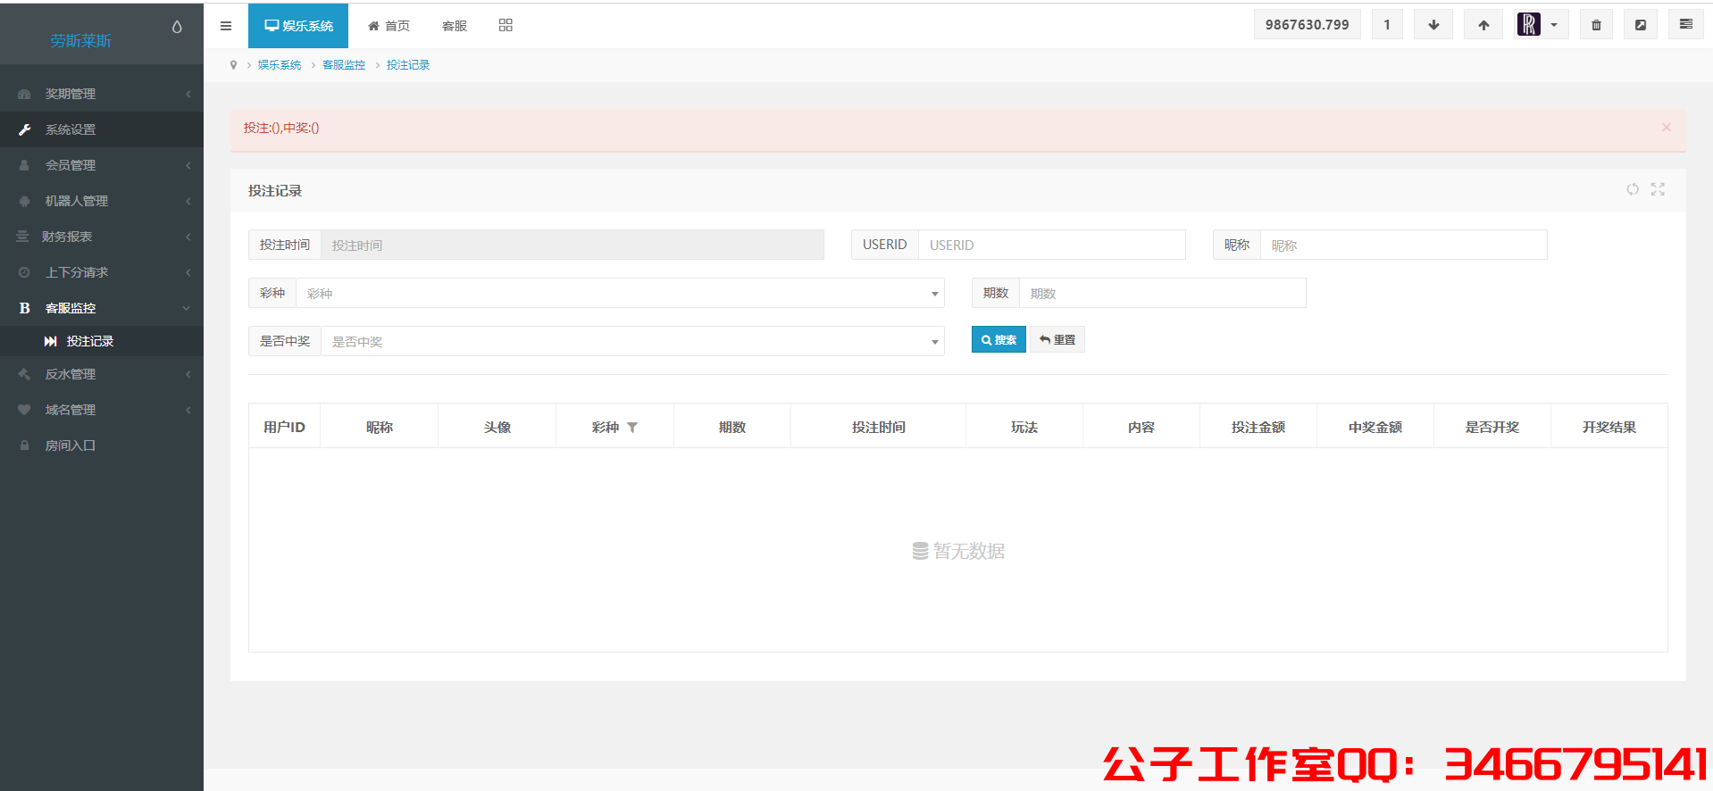This screenshot has width=1713, height=791.
Task: Click the 中奖金额 column header
Action: click(1375, 427)
